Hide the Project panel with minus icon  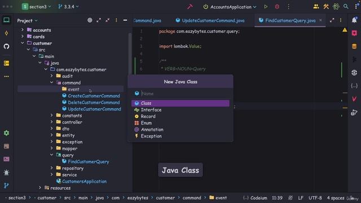pyautogui.click(x=125, y=20)
